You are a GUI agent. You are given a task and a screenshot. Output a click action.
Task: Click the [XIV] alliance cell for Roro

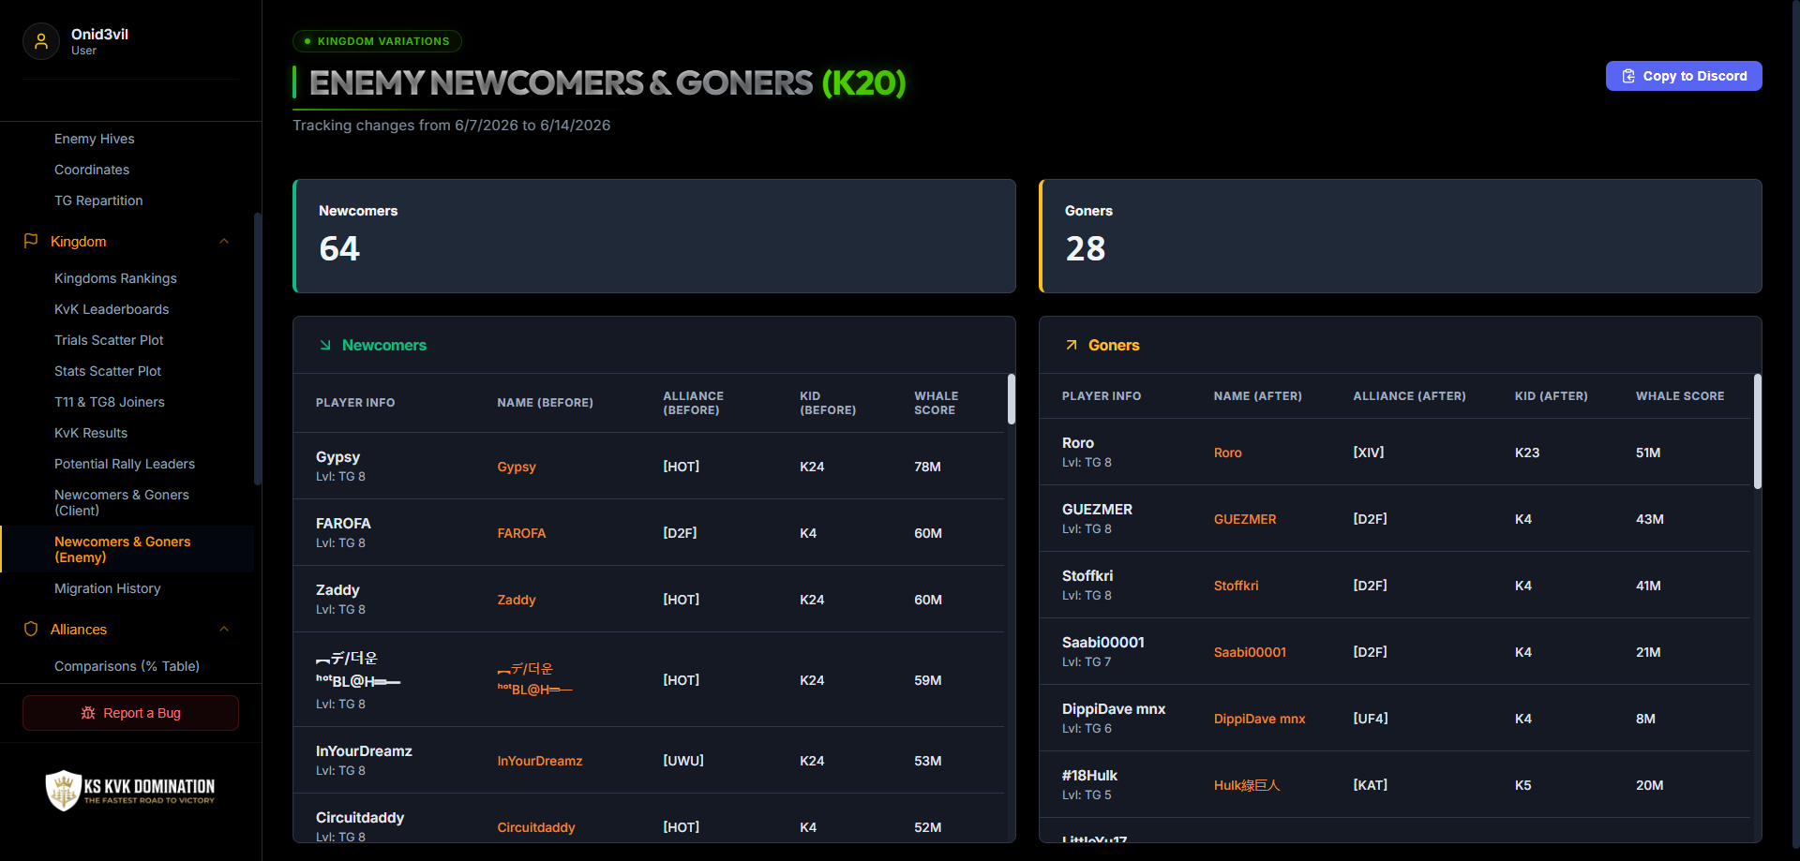click(1369, 453)
